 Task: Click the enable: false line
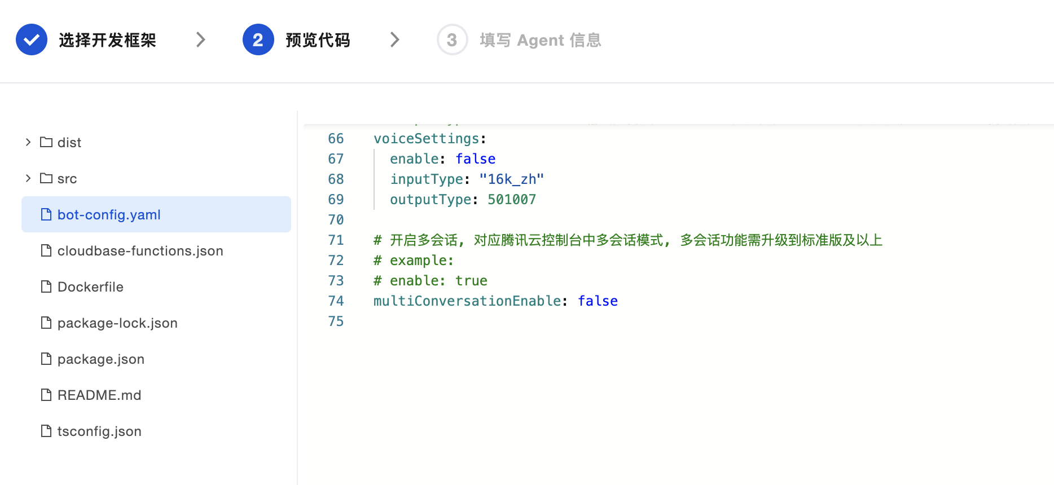(443, 159)
